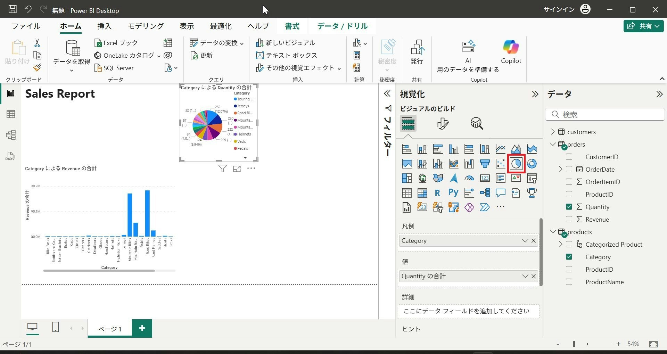667x354 pixels.
Task: Collapse the products table
Action: click(x=553, y=232)
